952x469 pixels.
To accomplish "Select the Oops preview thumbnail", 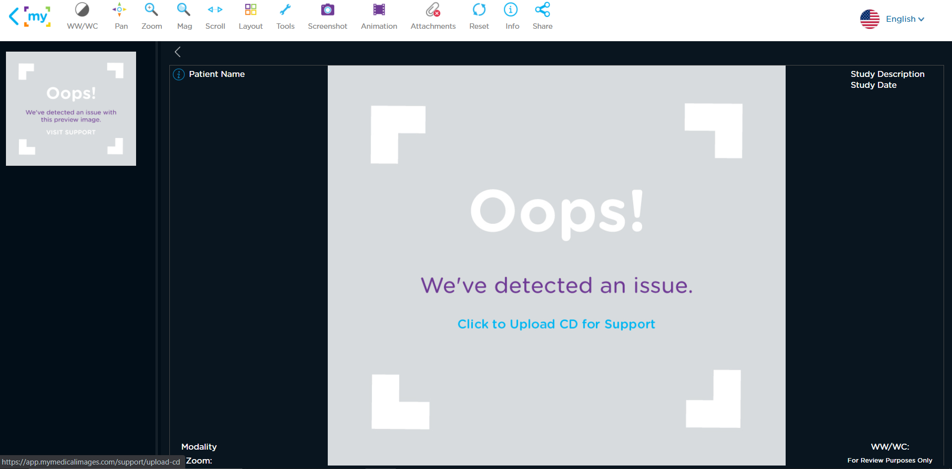I will click(x=71, y=109).
